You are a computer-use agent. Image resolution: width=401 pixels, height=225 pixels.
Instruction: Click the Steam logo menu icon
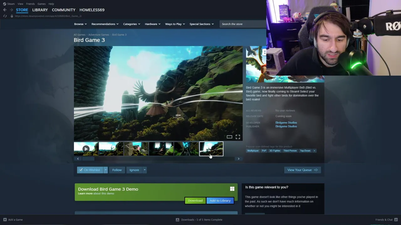tap(4, 4)
